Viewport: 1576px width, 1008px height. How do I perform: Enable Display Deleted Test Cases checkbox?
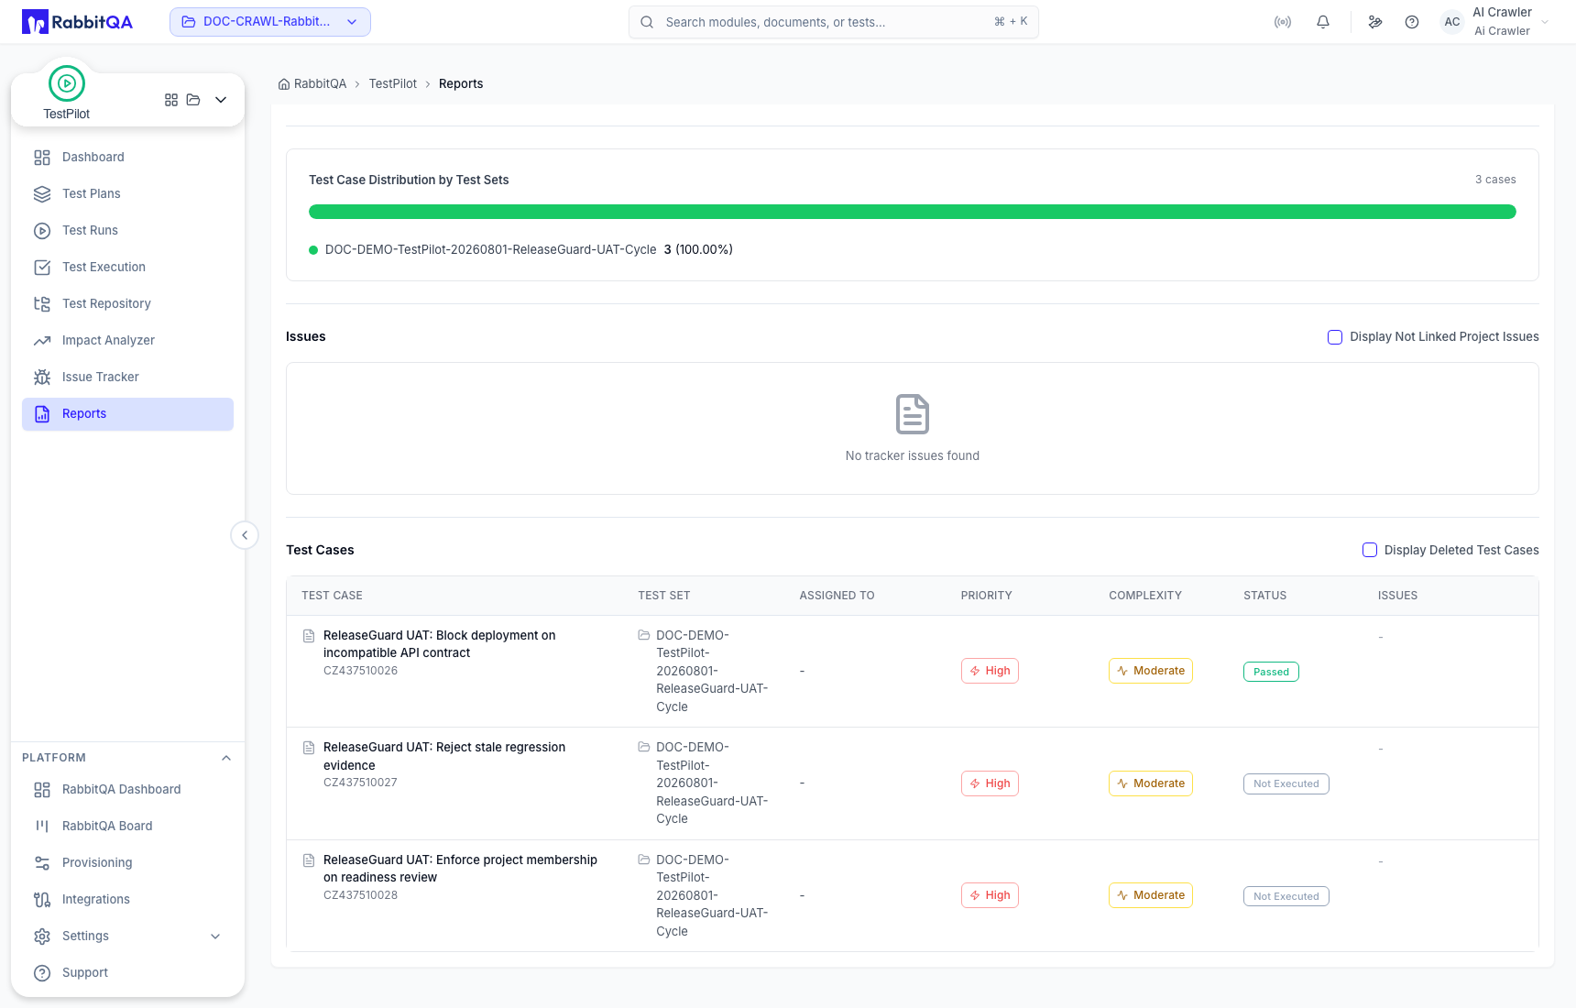point(1370,550)
